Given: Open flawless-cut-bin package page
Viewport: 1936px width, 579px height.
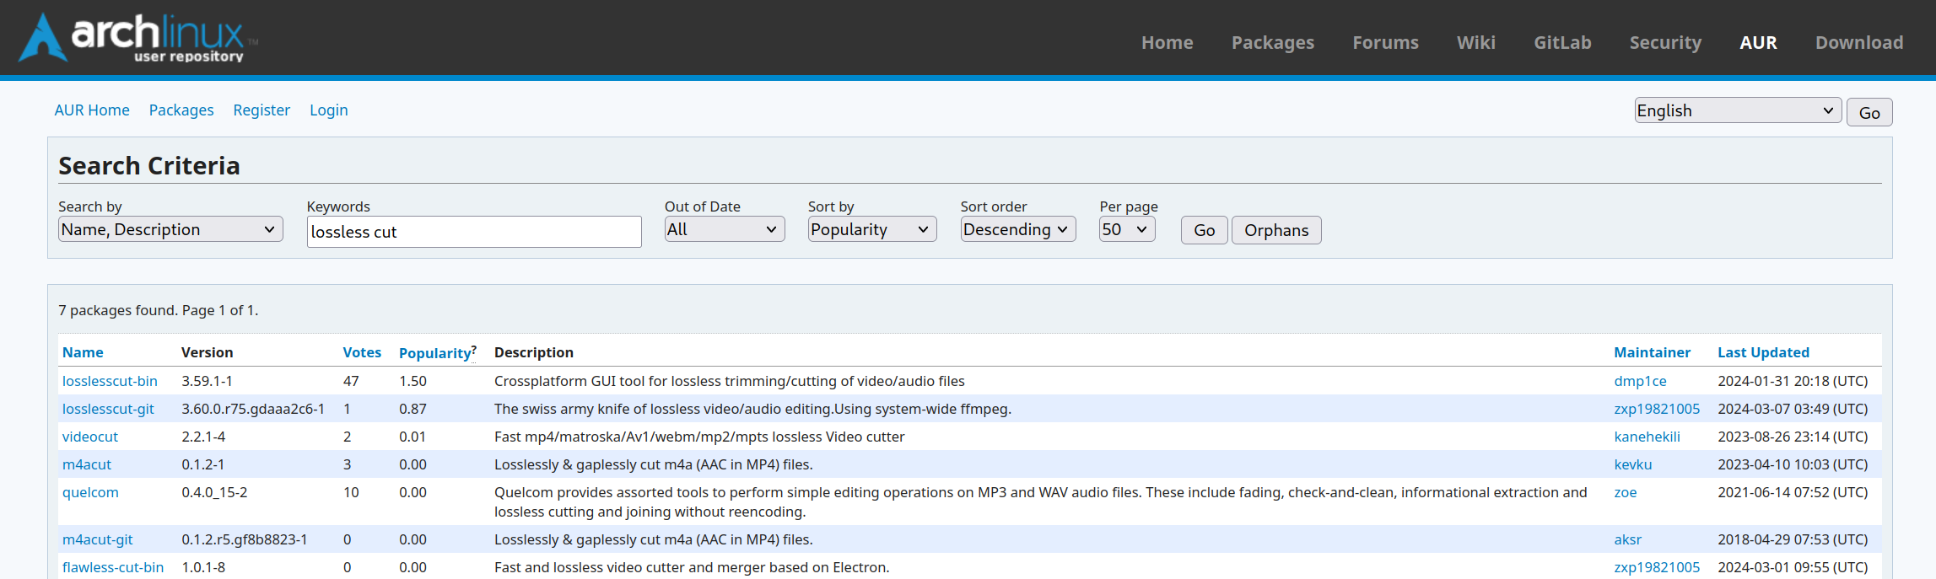Looking at the screenshot, I should pos(113,567).
